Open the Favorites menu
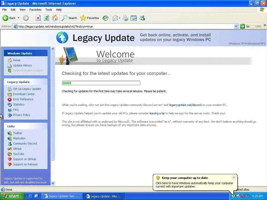The image size is (267, 200). click(x=35, y=10)
